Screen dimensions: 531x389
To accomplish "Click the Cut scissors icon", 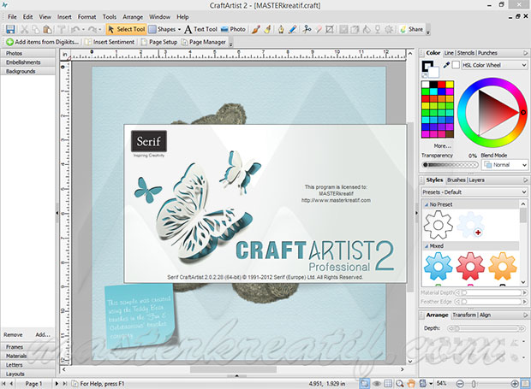I will (x=24, y=29).
